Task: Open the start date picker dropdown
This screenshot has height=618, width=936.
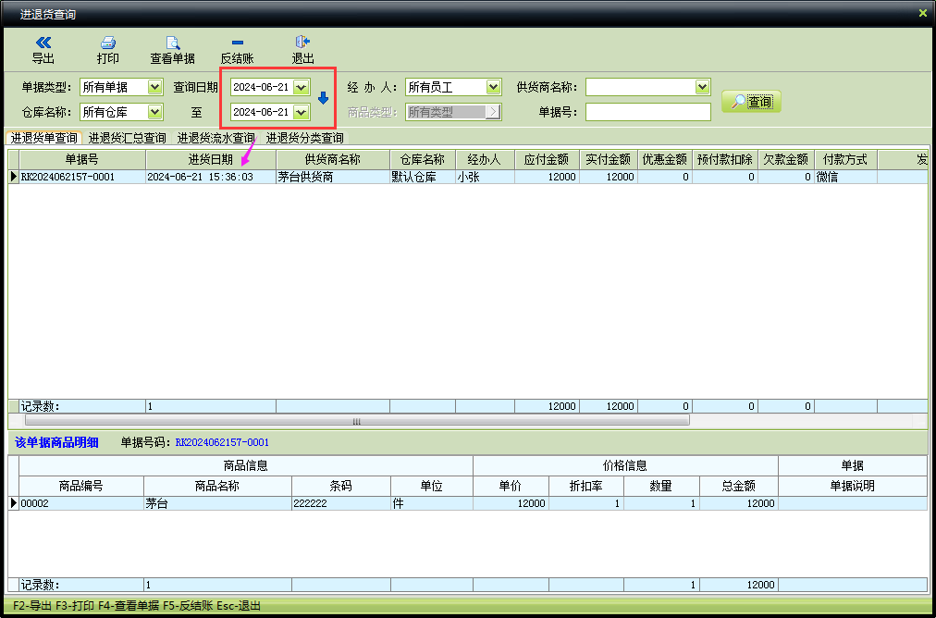Action: click(301, 87)
